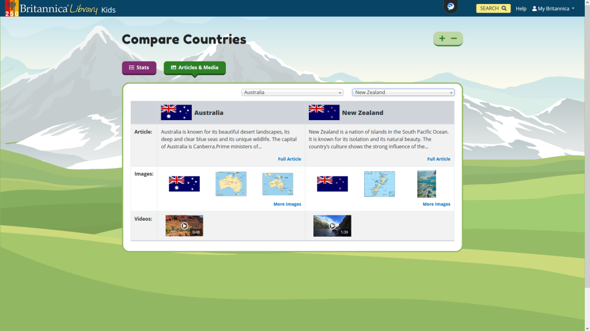Open Full Article for Australia
The width and height of the screenshot is (590, 331).
pos(289,159)
